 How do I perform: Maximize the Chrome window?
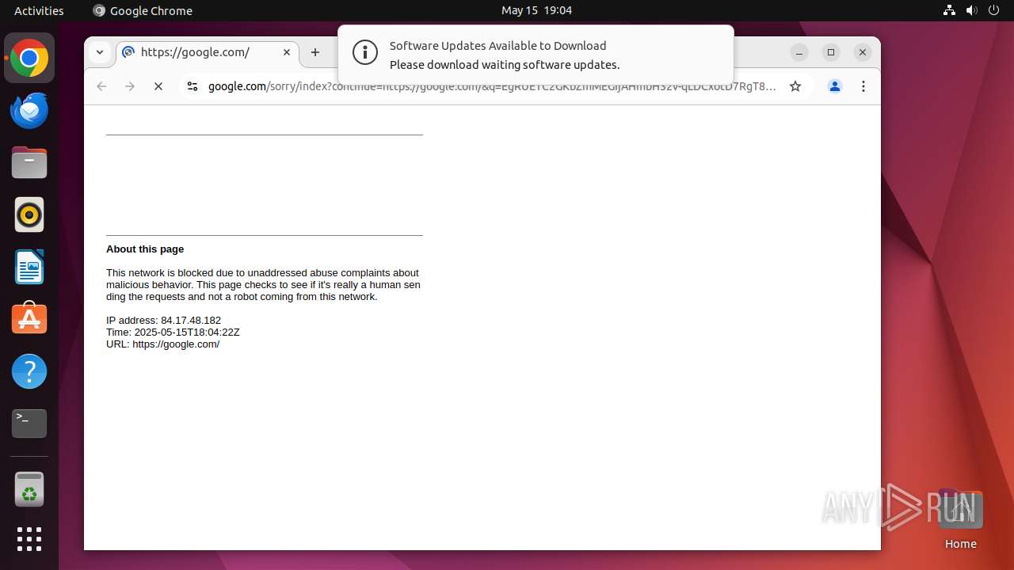click(831, 52)
